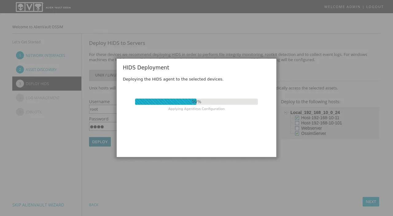Click step 5 circle icon

20,112
